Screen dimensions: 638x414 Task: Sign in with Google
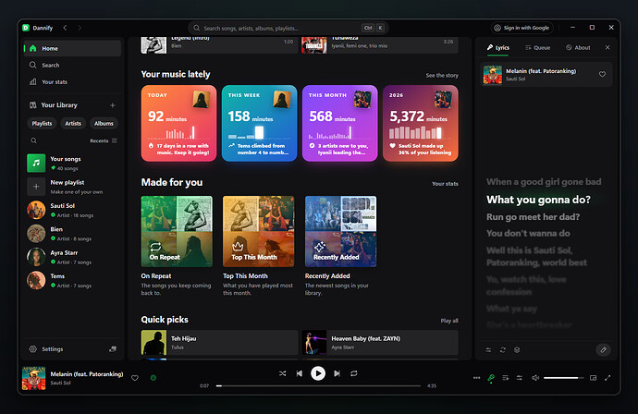(522, 28)
